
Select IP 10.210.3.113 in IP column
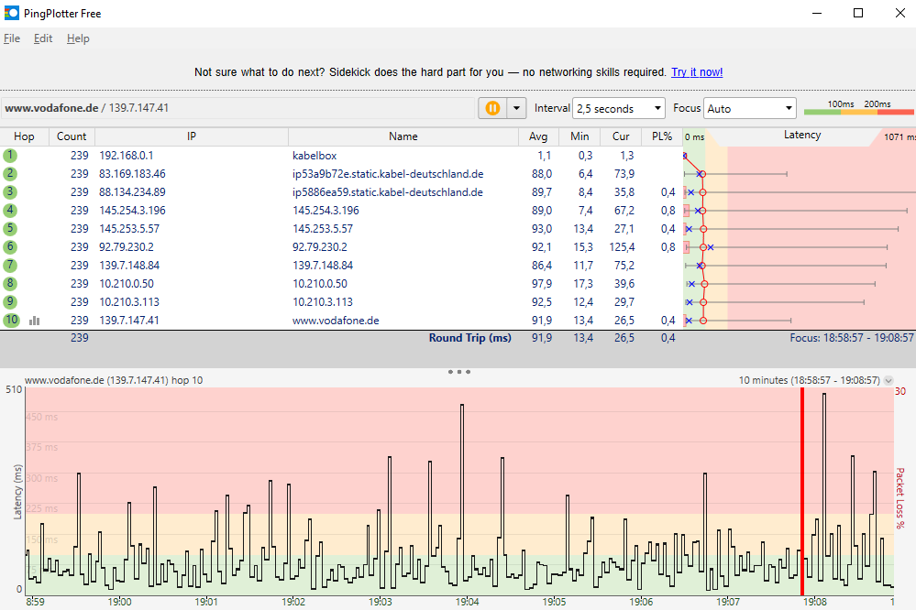click(x=129, y=301)
